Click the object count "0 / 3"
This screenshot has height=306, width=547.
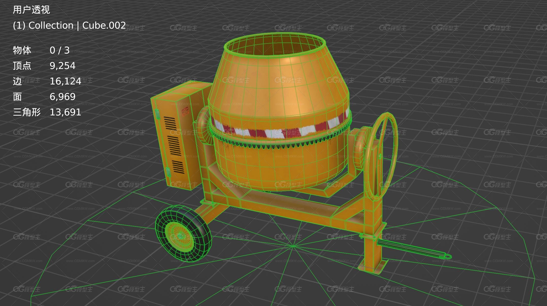(x=60, y=50)
